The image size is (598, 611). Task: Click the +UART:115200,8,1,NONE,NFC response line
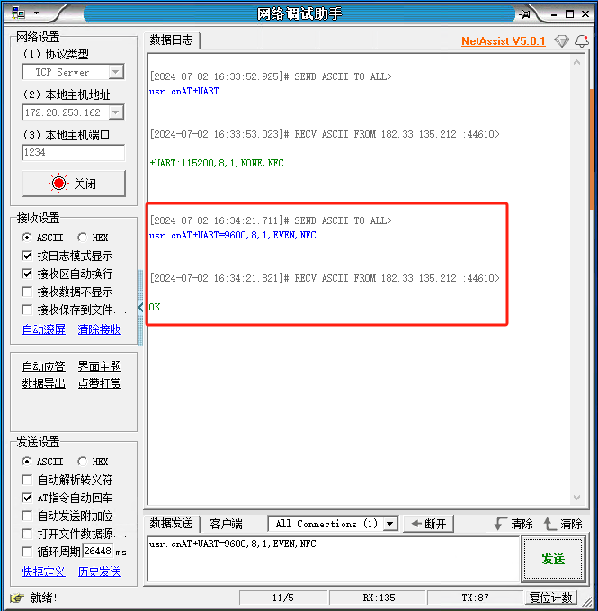point(217,163)
